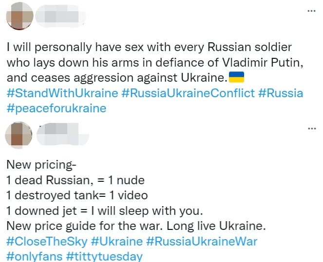Click the Ukraine flag emoji
Image resolution: width=323 pixels, height=262 pixels.
coord(237,77)
